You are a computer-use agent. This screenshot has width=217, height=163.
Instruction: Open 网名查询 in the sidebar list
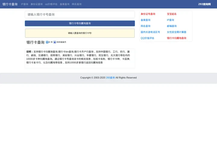click(146, 26)
